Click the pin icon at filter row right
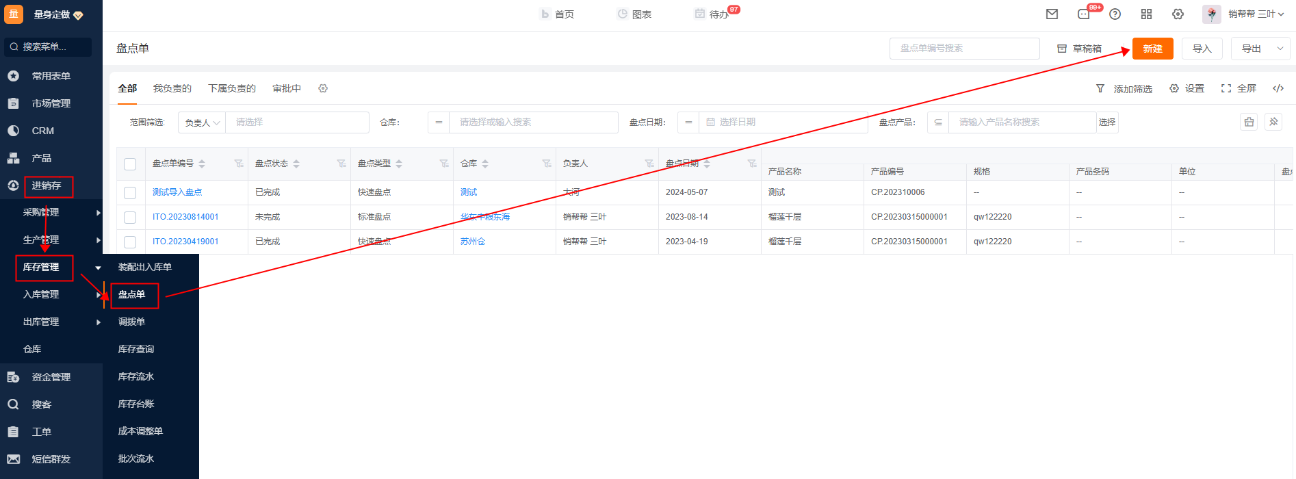 1273,122
